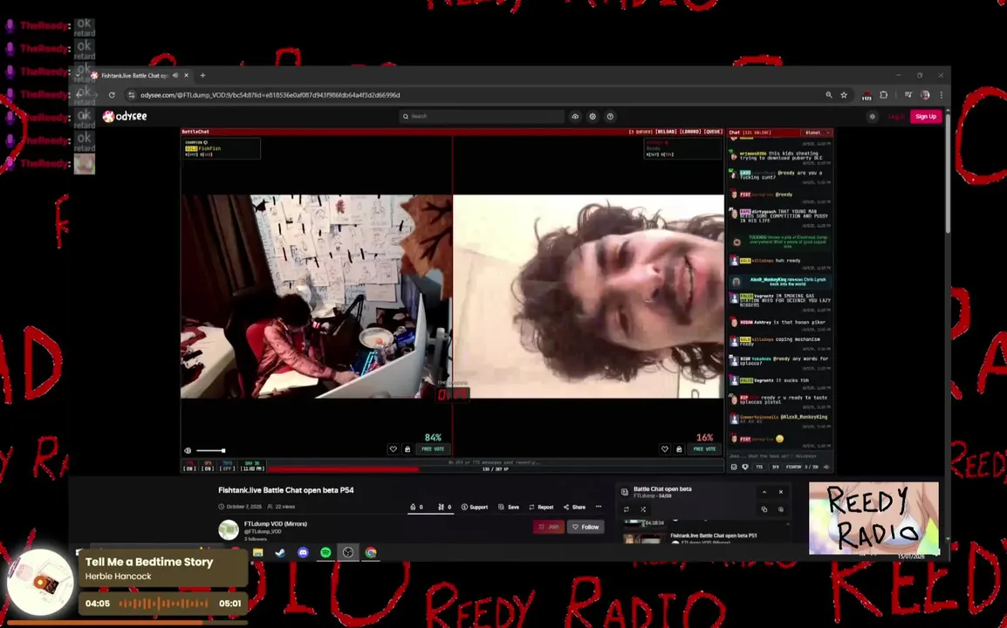Viewport: 1007px width, 628px height.
Task: Click the fire like reaction
Action: 416,507
